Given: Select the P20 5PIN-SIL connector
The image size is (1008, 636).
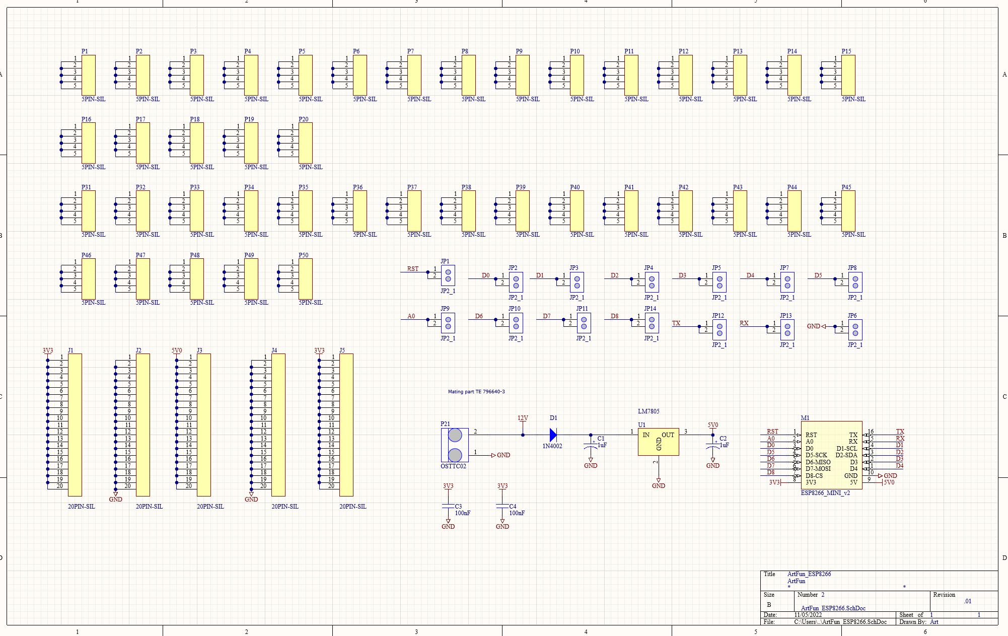Looking at the screenshot, I should tap(306, 143).
